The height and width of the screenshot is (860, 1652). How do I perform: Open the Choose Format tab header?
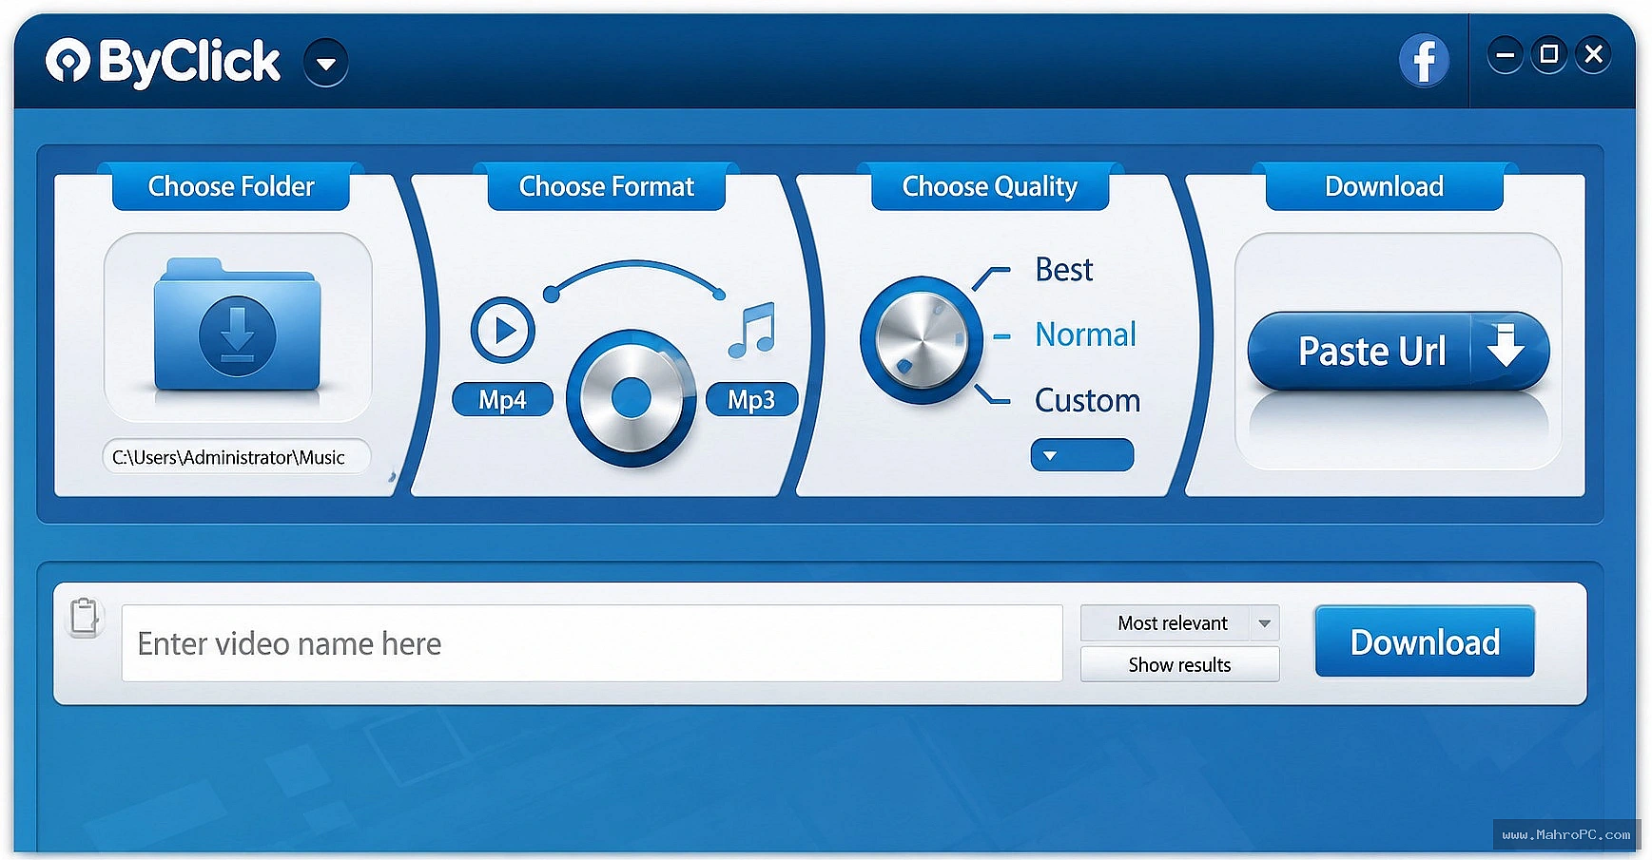(607, 186)
